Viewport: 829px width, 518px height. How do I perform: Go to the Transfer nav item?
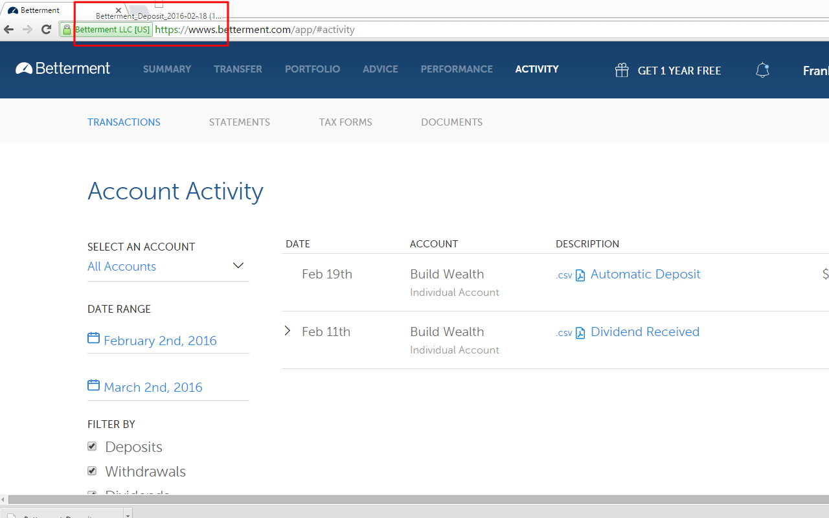click(x=238, y=69)
